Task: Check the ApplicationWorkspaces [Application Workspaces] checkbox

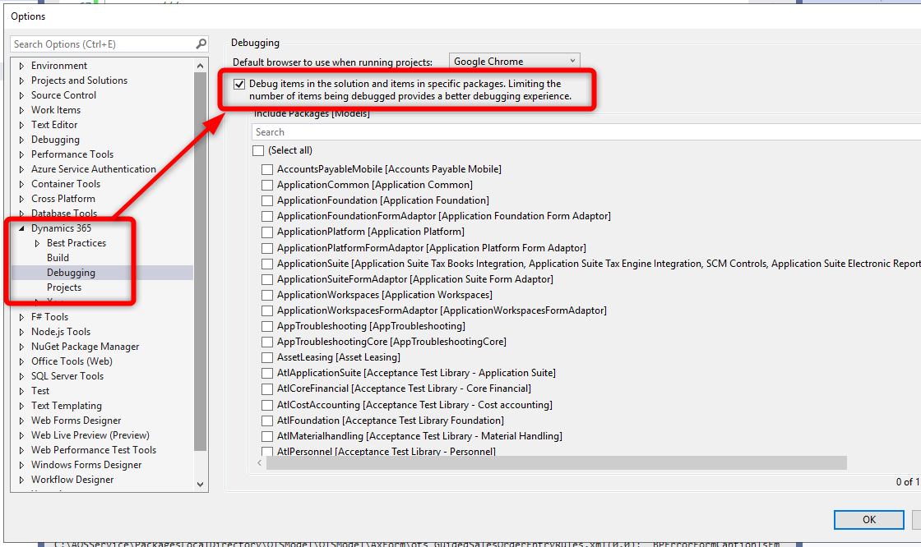Action: coord(267,295)
